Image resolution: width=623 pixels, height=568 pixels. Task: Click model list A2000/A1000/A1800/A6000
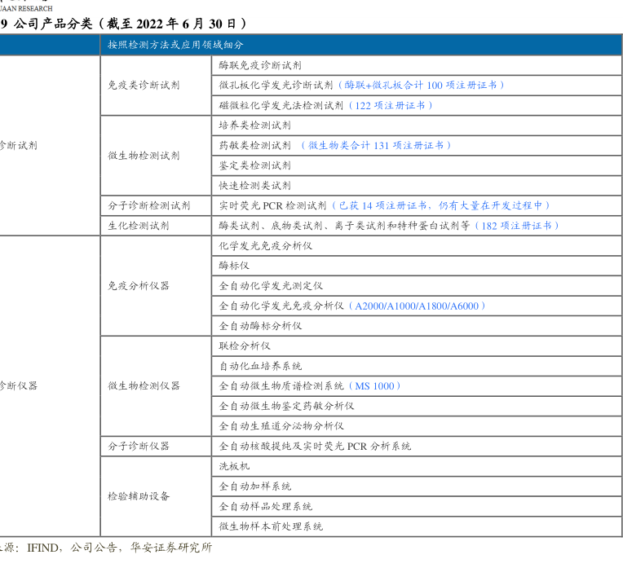(417, 306)
